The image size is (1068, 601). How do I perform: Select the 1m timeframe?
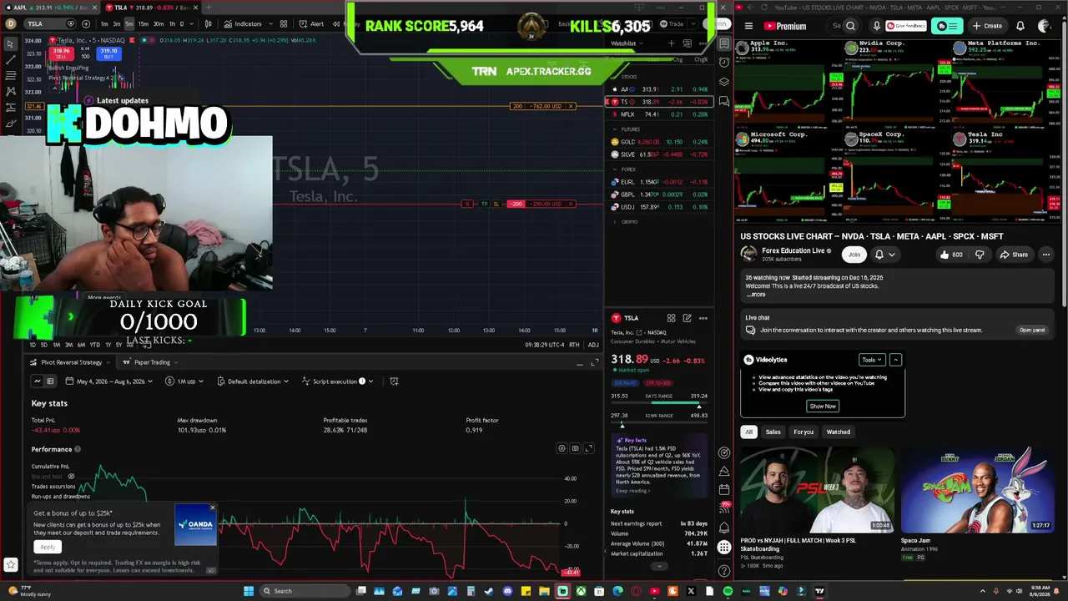click(x=104, y=23)
